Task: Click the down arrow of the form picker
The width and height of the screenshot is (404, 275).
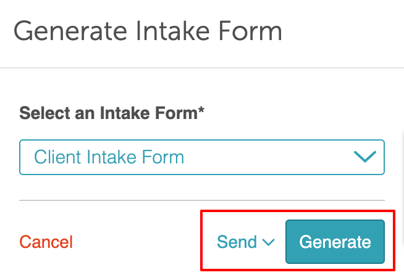Action: pyautogui.click(x=364, y=157)
